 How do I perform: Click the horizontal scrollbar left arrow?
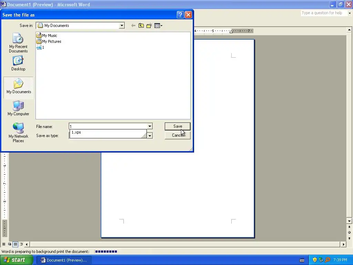click(x=27, y=244)
